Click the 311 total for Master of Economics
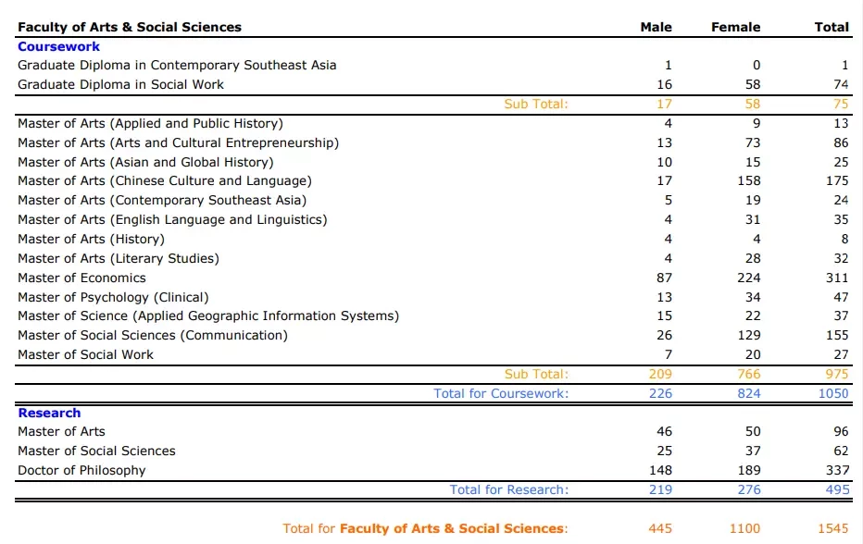Image resolution: width=863 pixels, height=544 pixels. 836,278
